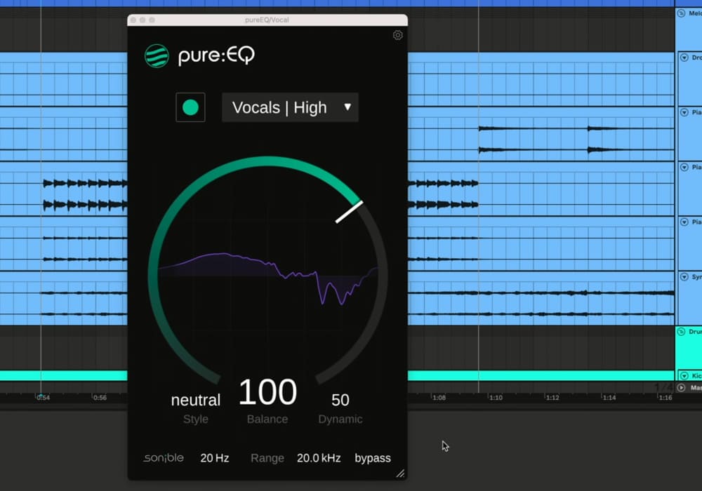The width and height of the screenshot is (702, 491).
Task: Click the white Balance dial handle
Action: pyautogui.click(x=349, y=212)
